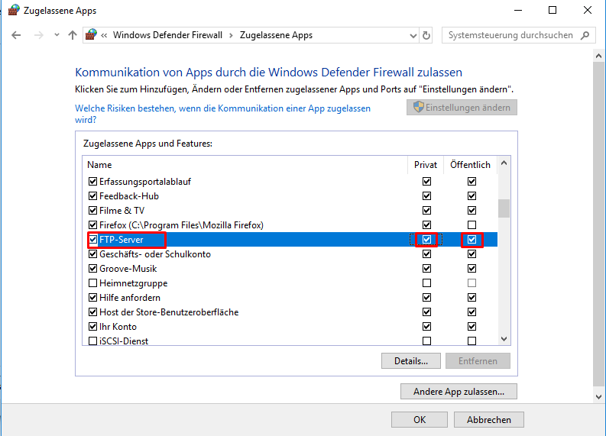
Task: Toggle Privat checkbox for Firefox
Action: pos(426,224)
